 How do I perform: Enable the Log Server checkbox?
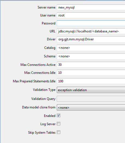pos(58,124)
